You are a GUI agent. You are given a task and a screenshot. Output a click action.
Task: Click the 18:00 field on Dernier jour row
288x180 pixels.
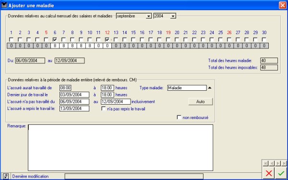click(x=108, y=95)
